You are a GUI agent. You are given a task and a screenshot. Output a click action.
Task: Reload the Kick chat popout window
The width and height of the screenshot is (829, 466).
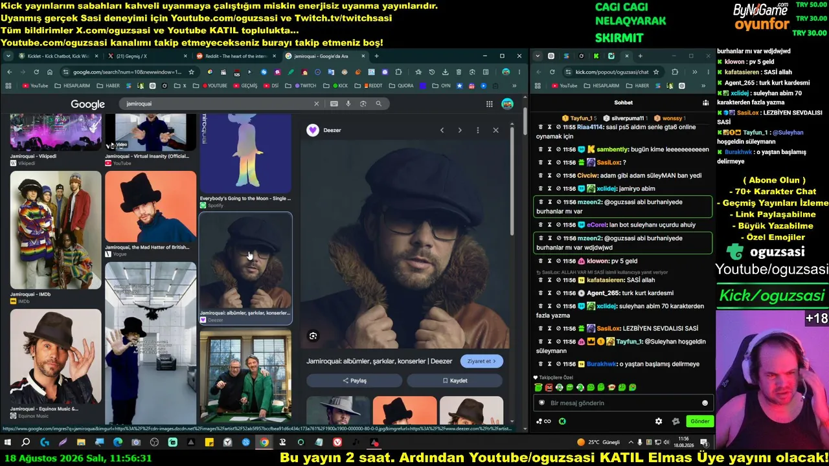click(552, 72)
